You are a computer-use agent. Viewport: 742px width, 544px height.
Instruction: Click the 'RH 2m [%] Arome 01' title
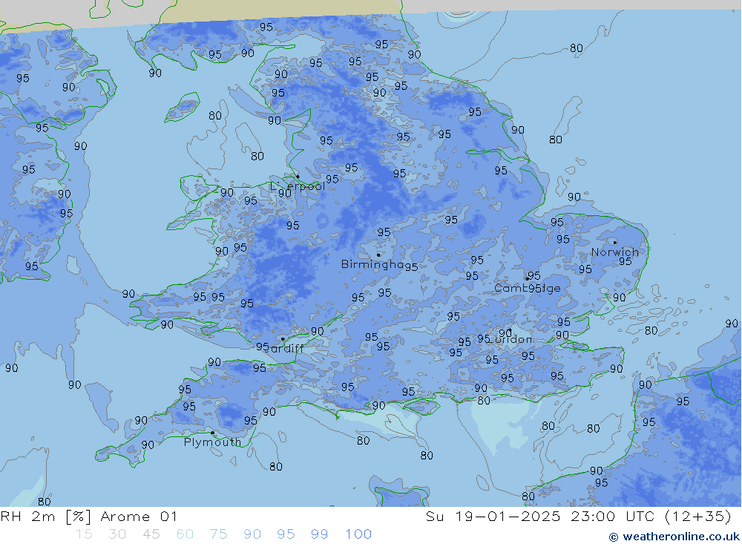89,517
